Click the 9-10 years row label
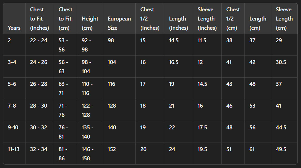301x168 pixels. coord(14,132)
